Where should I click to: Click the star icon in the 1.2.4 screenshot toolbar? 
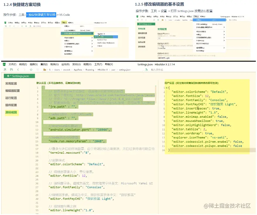(22, 26)
